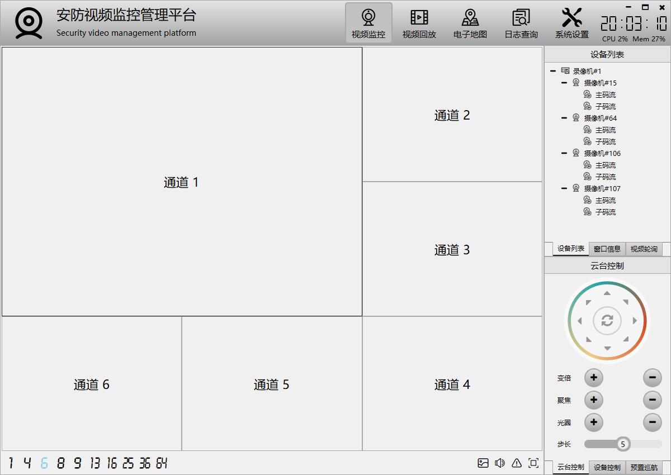
Task: Click PTZ center refresh/auto-rotate button
Action: pyautogui.click(x=607, y=321)
